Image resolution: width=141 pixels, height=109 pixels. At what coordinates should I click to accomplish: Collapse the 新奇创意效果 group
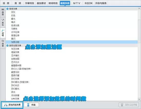click(x=7, y=45)
